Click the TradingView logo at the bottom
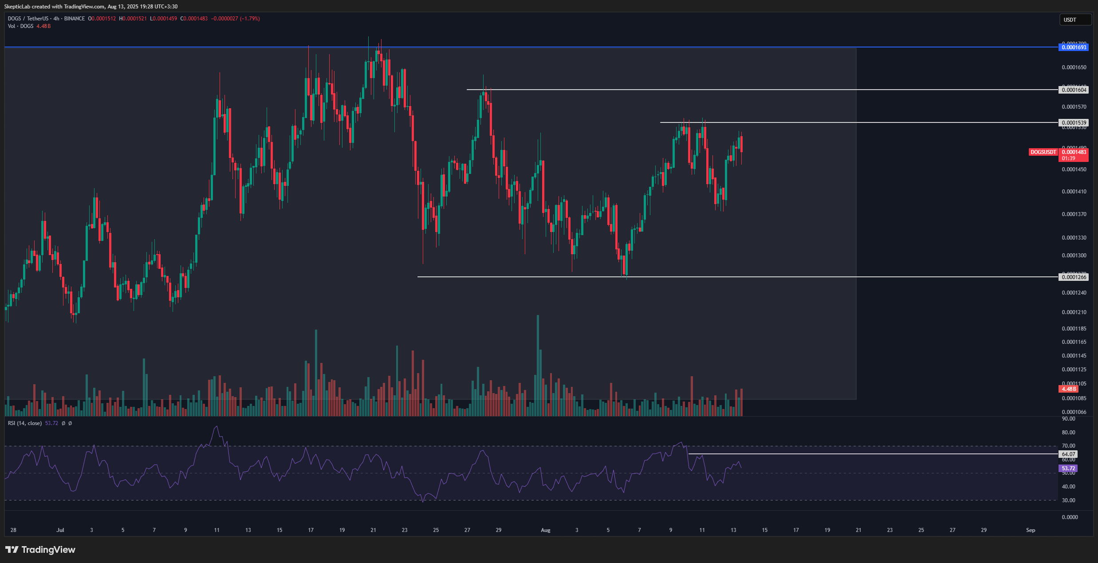 click(40, 550)
